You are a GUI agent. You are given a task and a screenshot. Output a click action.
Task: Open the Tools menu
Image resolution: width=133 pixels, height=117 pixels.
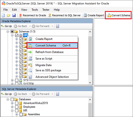[35, 10]
